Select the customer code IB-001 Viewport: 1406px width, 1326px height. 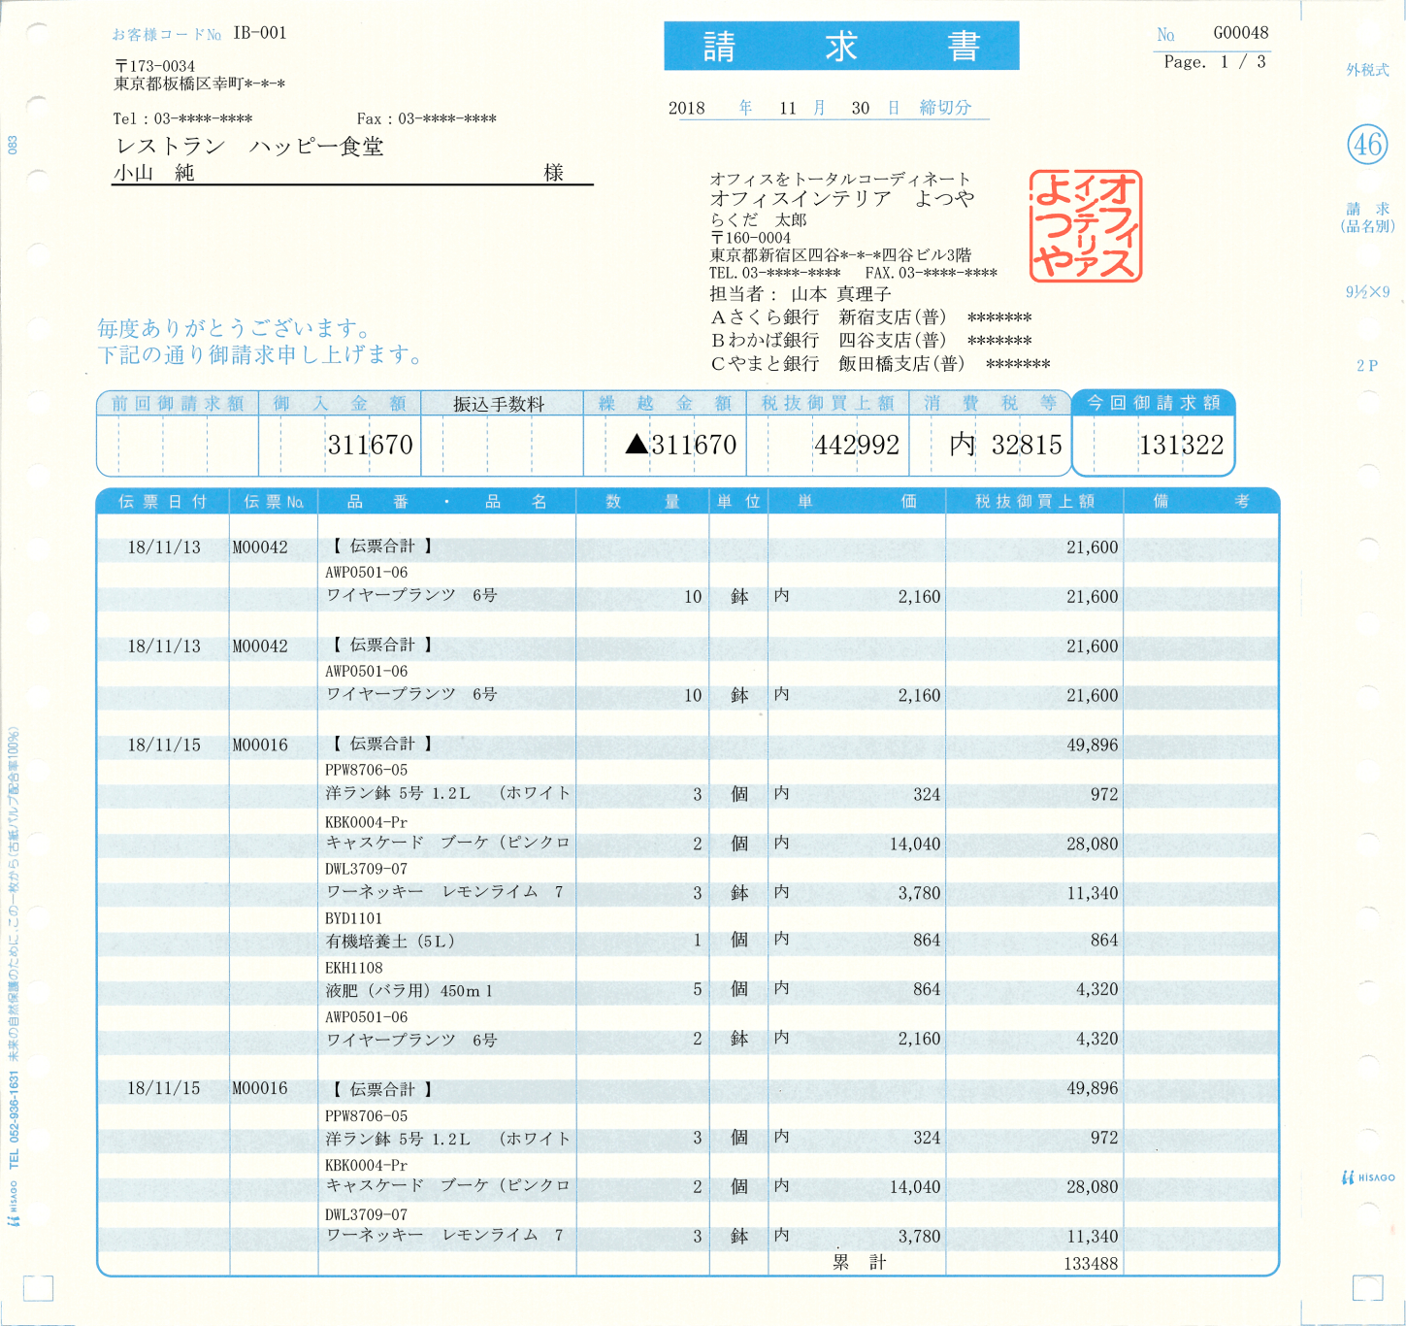(x=260, y=33)
